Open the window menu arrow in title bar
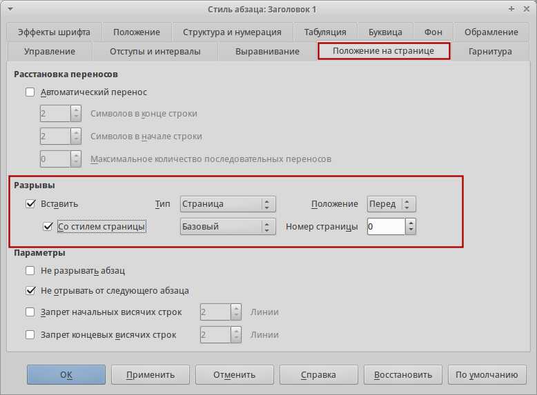Screen dimensions: 537x395 10,9
